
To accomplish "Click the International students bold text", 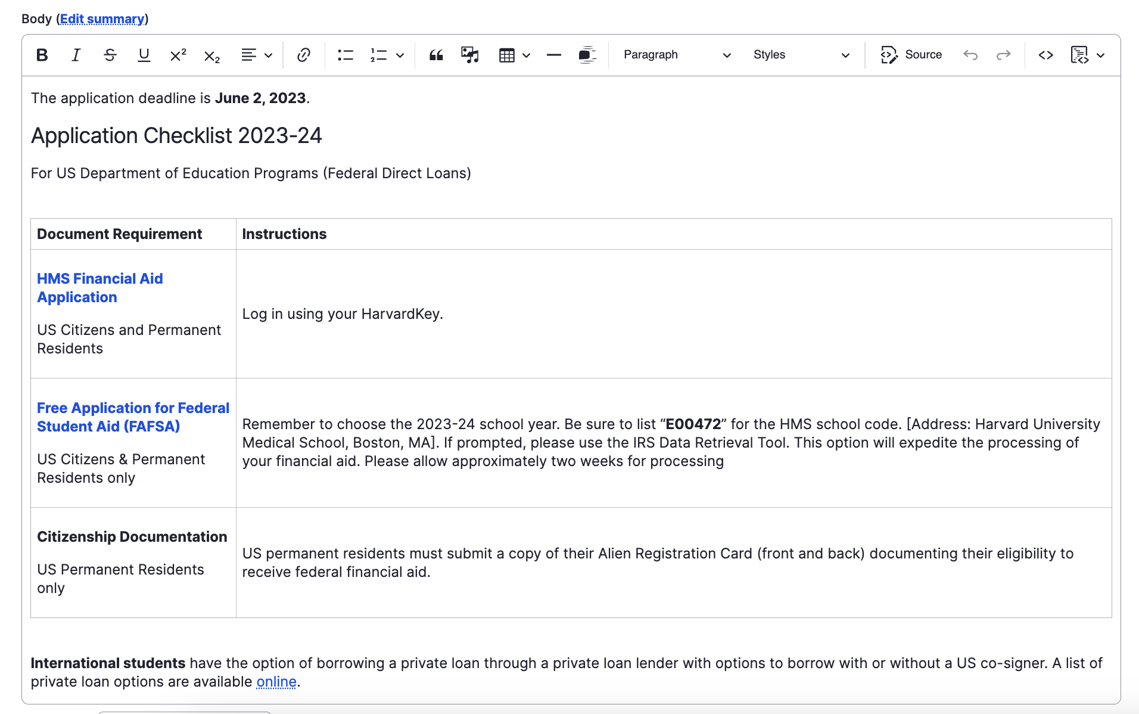I will pos(108,663).
